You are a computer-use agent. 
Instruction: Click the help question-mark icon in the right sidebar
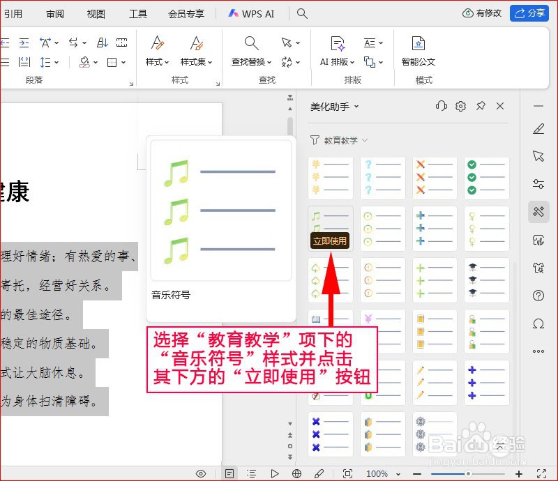(538, 296)
